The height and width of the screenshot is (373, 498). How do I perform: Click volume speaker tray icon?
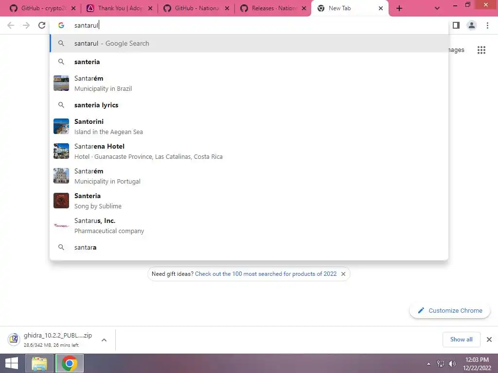click(x=452, y=364)
